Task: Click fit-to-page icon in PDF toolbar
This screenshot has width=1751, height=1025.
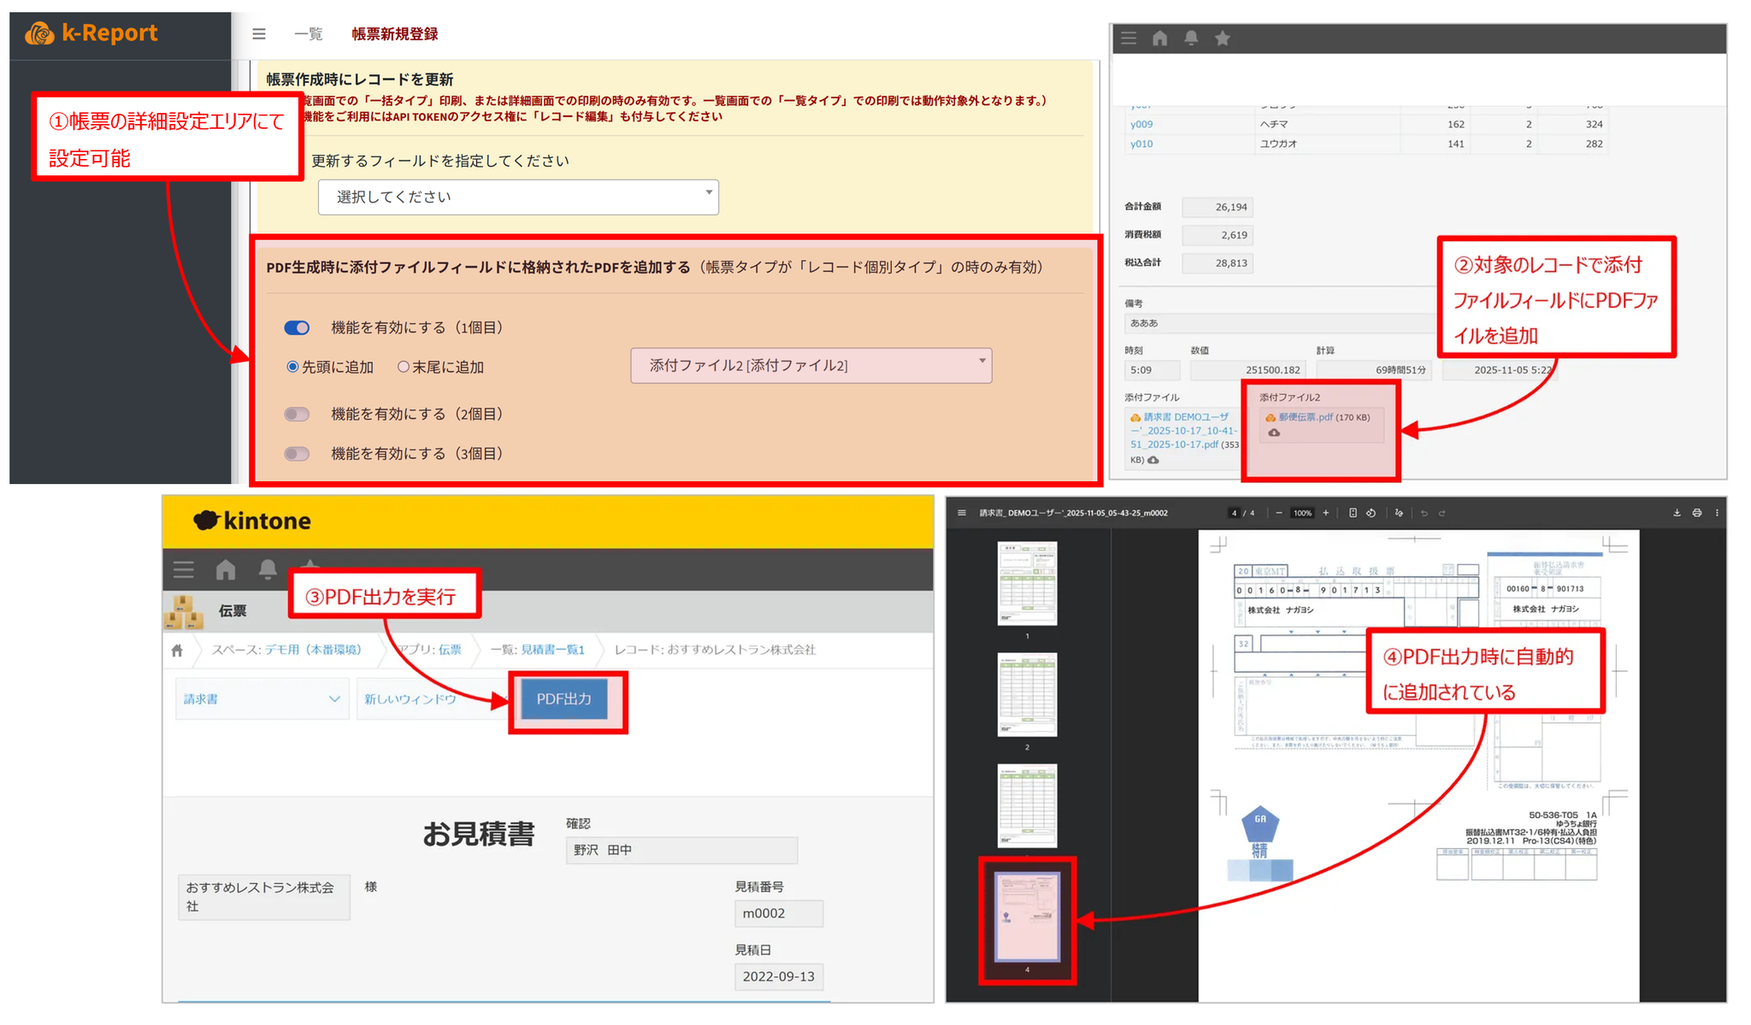Action: (x=1353, y=513)
